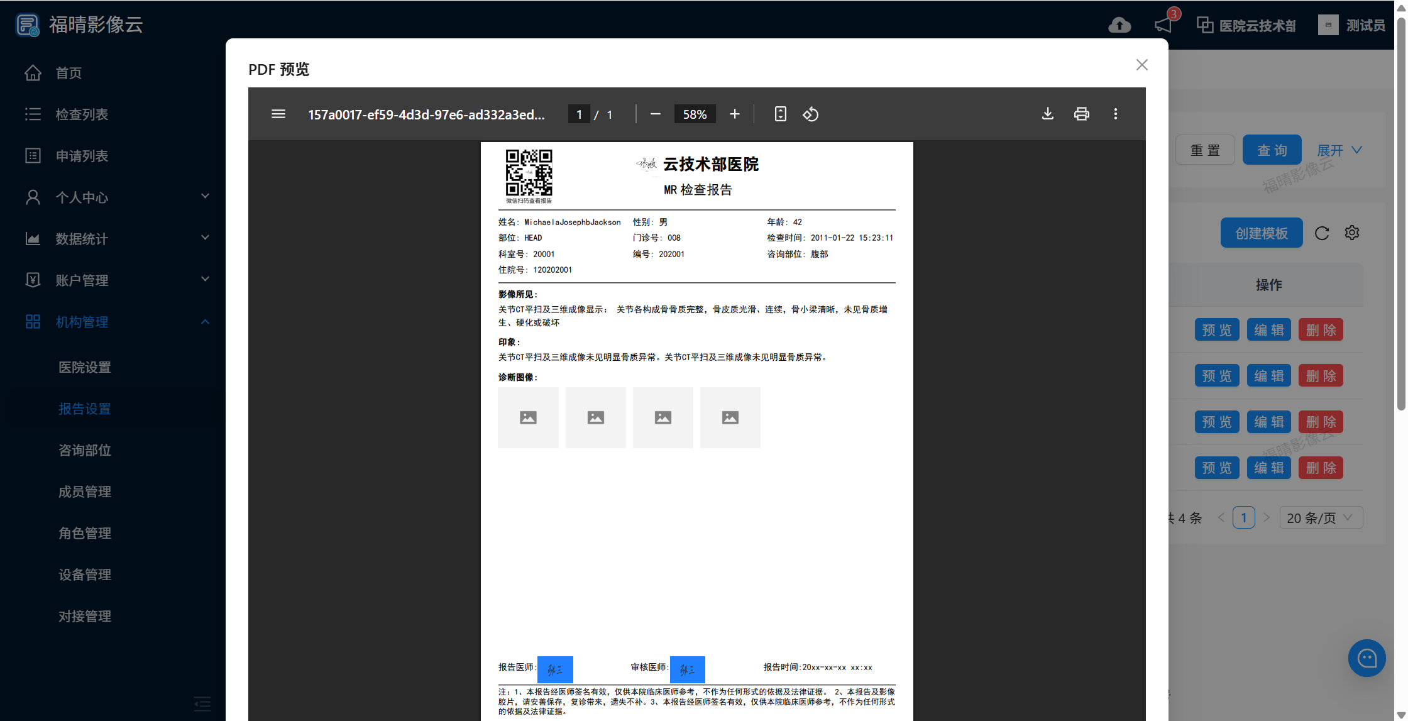This screenshot has width=1408, height=721.
Task: Download the previewed PDF file
Action: [x=1047, y=114]
